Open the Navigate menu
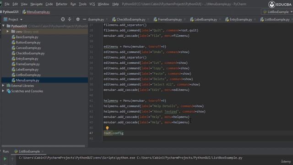Screen dimensions: 293x165 pyautogui.click(x=36, y=4)
